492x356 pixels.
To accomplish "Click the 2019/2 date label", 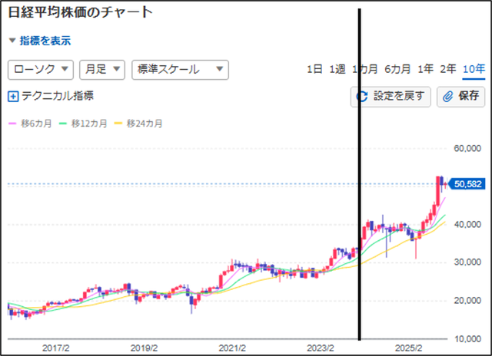I will pyautogui.click(x=144, y=348).
